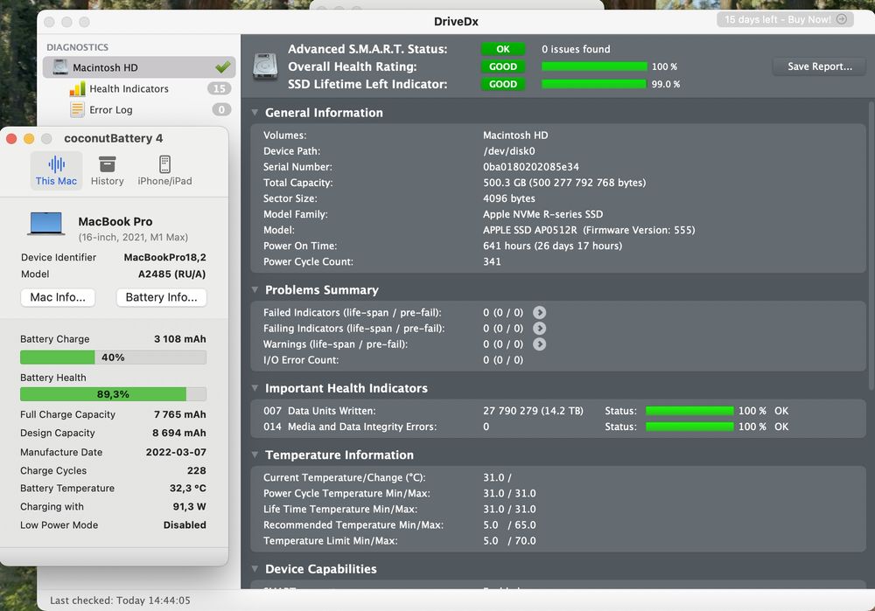Click the Overall Health Rating progress bar

coord(594,66)
